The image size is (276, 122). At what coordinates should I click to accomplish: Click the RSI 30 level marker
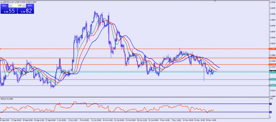[x=271, y=112]
